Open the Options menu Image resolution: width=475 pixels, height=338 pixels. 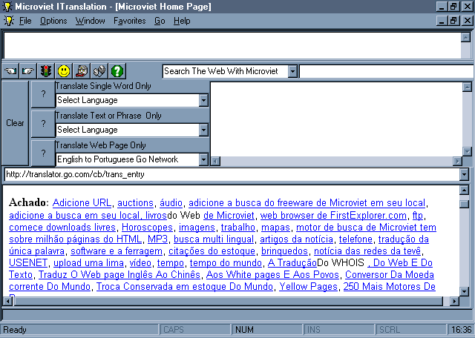tap(53, 21)
